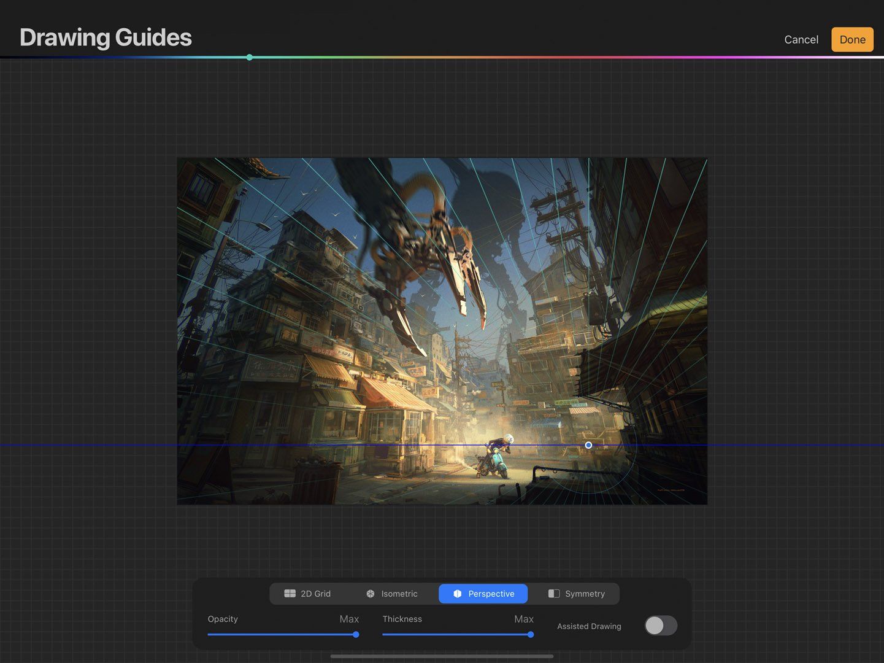Activate Perspective assist via its toggle button
This screenshot has width=884, height=663.
[x=483, y=594]
